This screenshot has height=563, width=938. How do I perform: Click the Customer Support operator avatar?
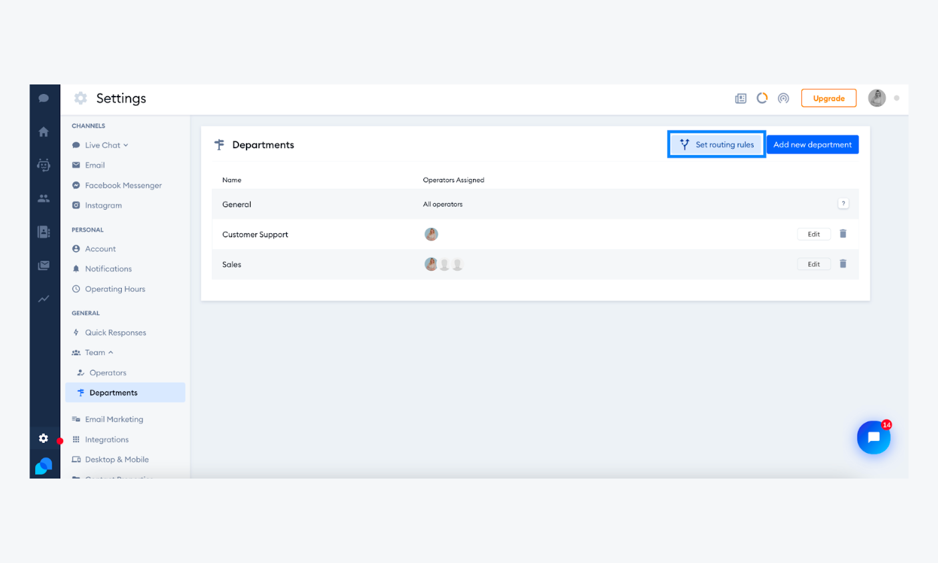coord(431,234)
